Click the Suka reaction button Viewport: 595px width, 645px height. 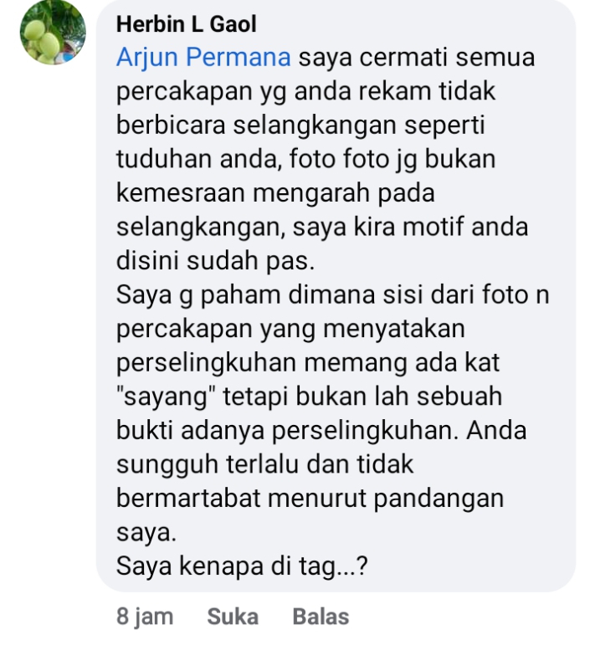pos(233,617)
